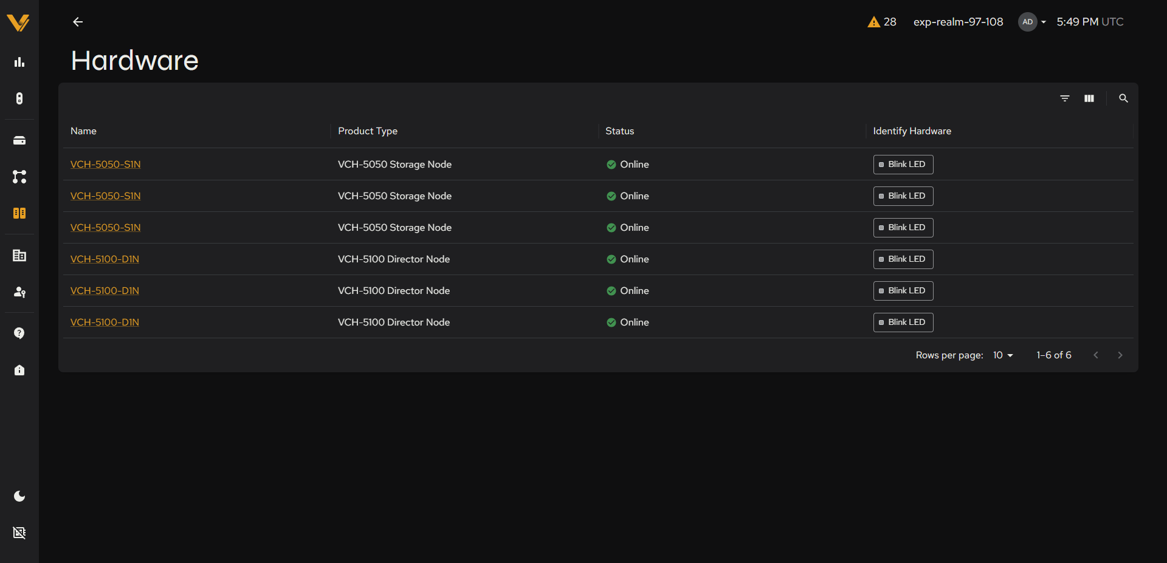Open the building sidebar icon

pyautogui.click(x=19, y=256)
